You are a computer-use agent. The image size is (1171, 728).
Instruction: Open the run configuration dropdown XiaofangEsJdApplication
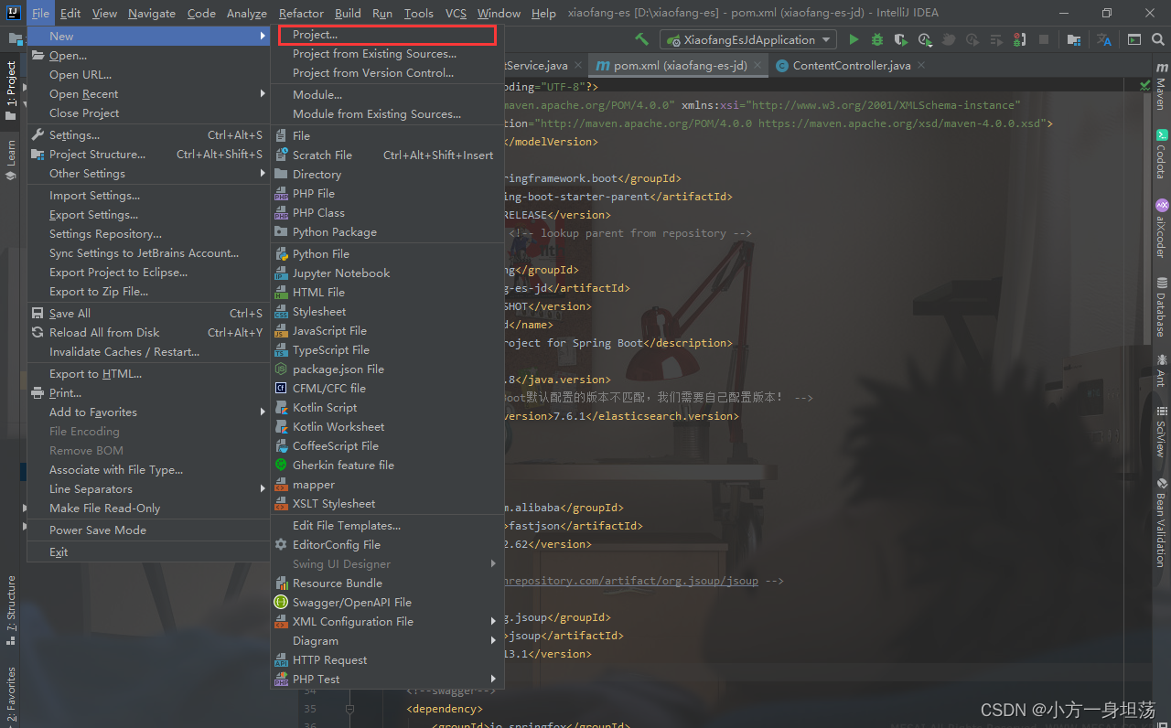point(747,39)
